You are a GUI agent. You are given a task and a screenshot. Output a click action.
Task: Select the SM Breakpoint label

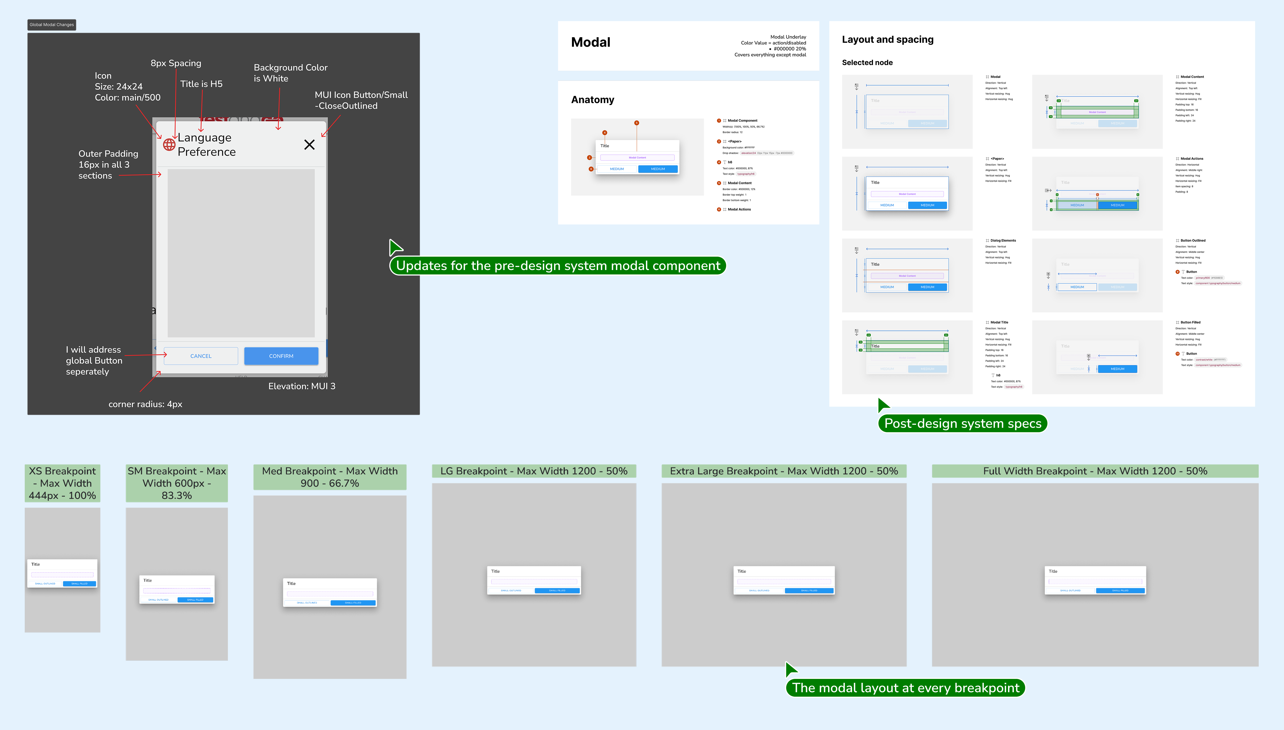(x=176, y=483)
